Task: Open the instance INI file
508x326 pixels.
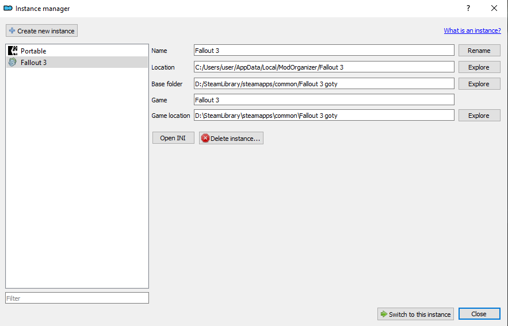Action: [173, 138]
